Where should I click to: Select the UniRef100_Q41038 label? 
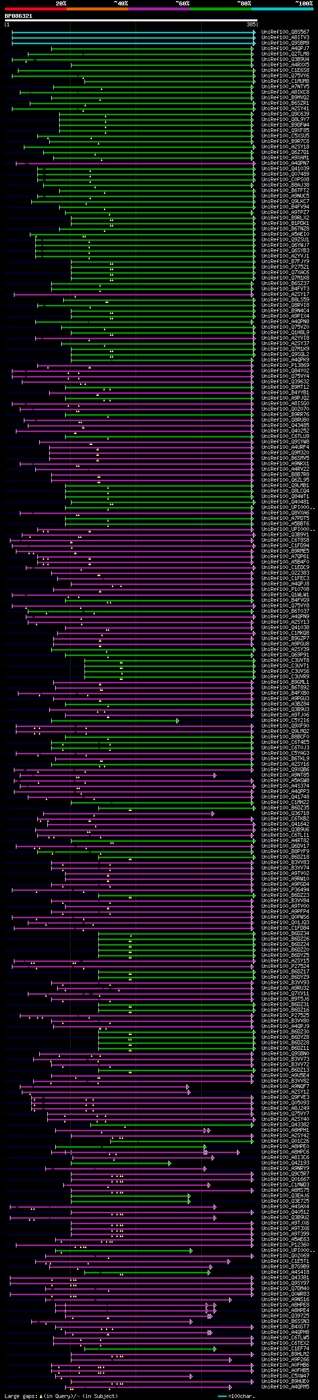click(285, 627)
